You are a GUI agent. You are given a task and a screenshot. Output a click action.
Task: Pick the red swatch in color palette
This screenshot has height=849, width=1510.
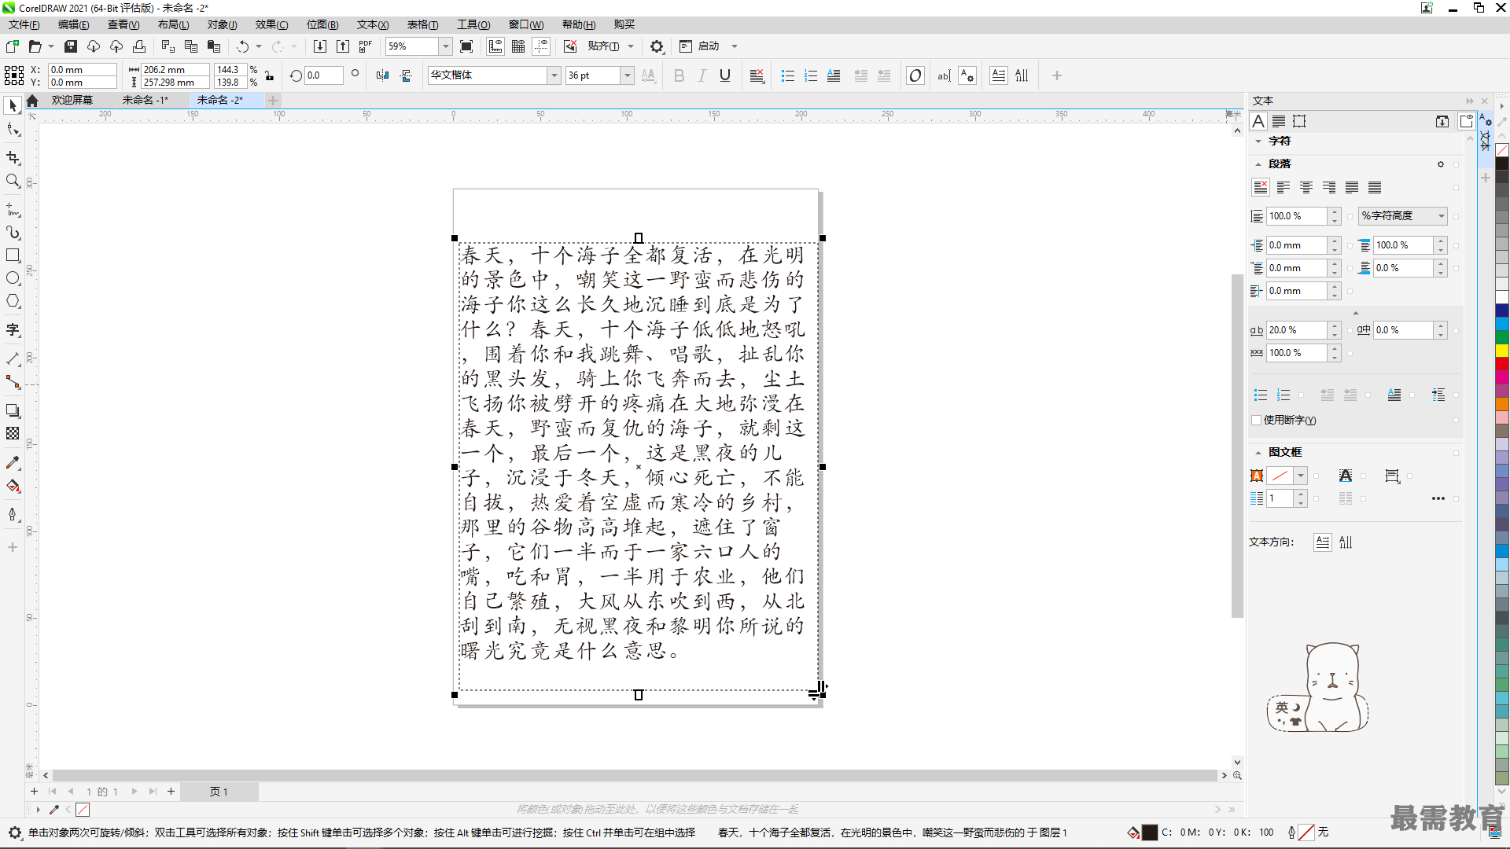pyautogui.click(x=1501, y=364)
